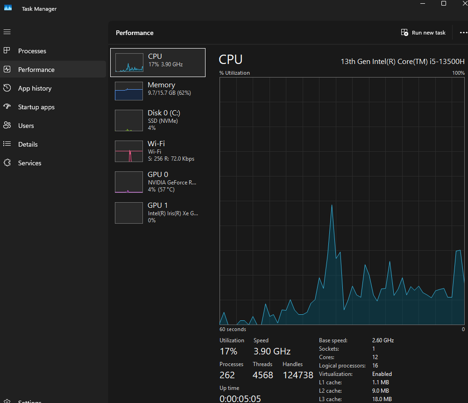Click the % Utilization graph label
This screenshot has height=403, width=468.
tap(234, 73)
